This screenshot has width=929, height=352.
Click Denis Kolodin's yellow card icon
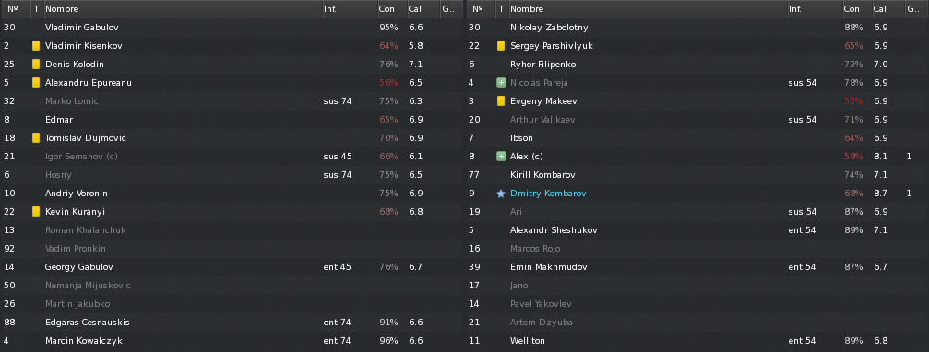36,64
